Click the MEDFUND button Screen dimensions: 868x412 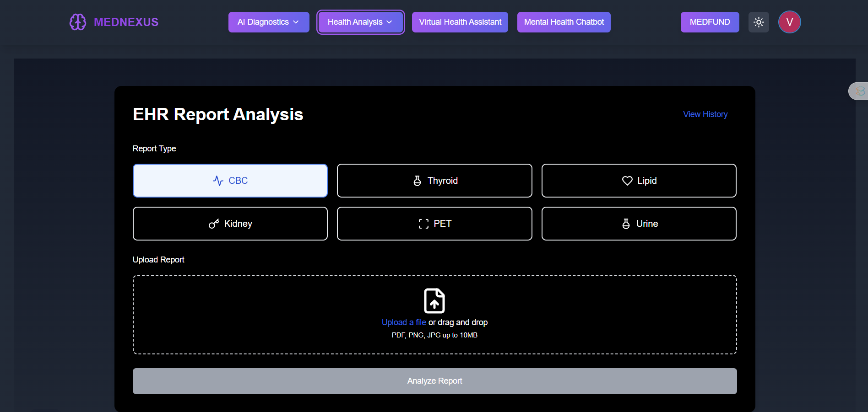[x=710, y=22]
